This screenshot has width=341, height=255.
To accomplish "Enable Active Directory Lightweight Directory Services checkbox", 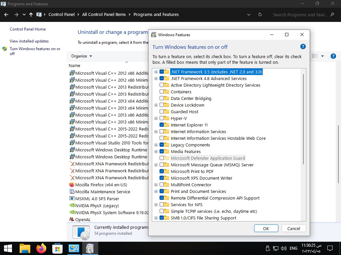I will tap(162, 85).
